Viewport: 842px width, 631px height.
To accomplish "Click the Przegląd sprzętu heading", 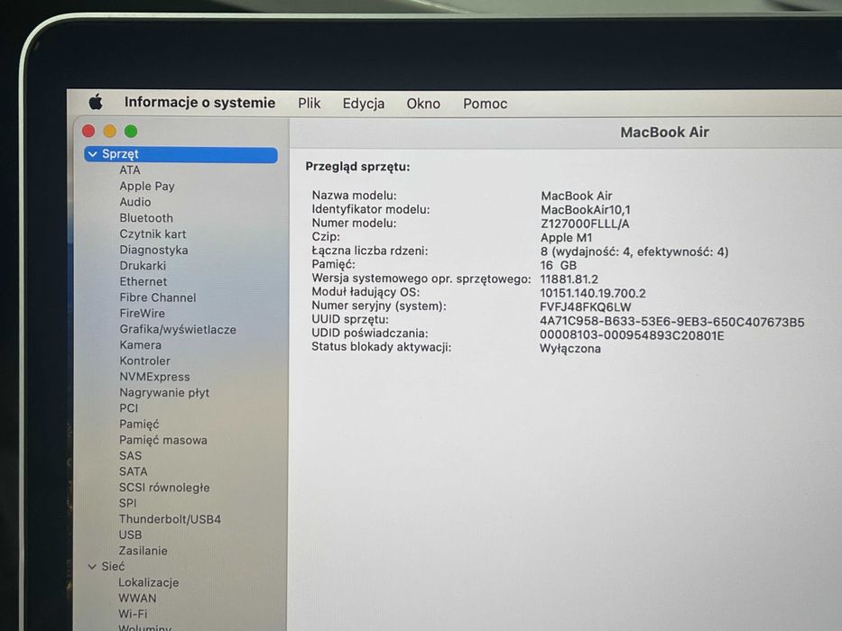I will (x=357, y=167).
